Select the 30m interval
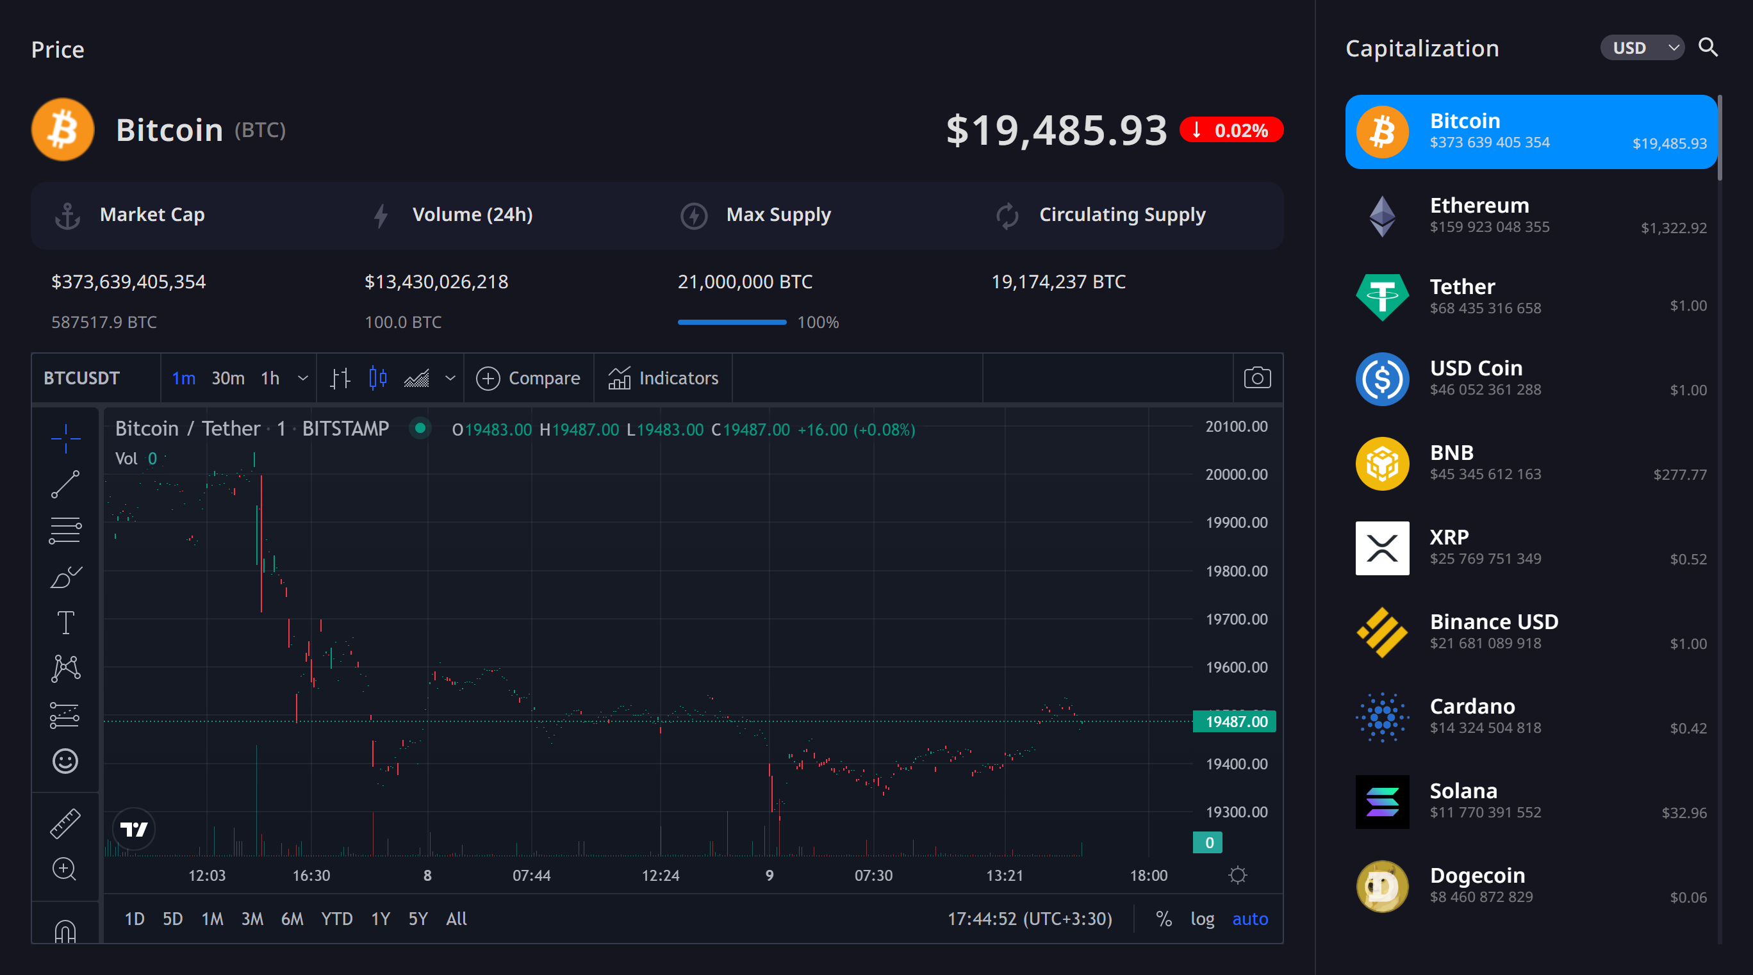Image resolution: width=1753 pixels, height=975 pixels. pyautogui.click(x=228, y=377)
